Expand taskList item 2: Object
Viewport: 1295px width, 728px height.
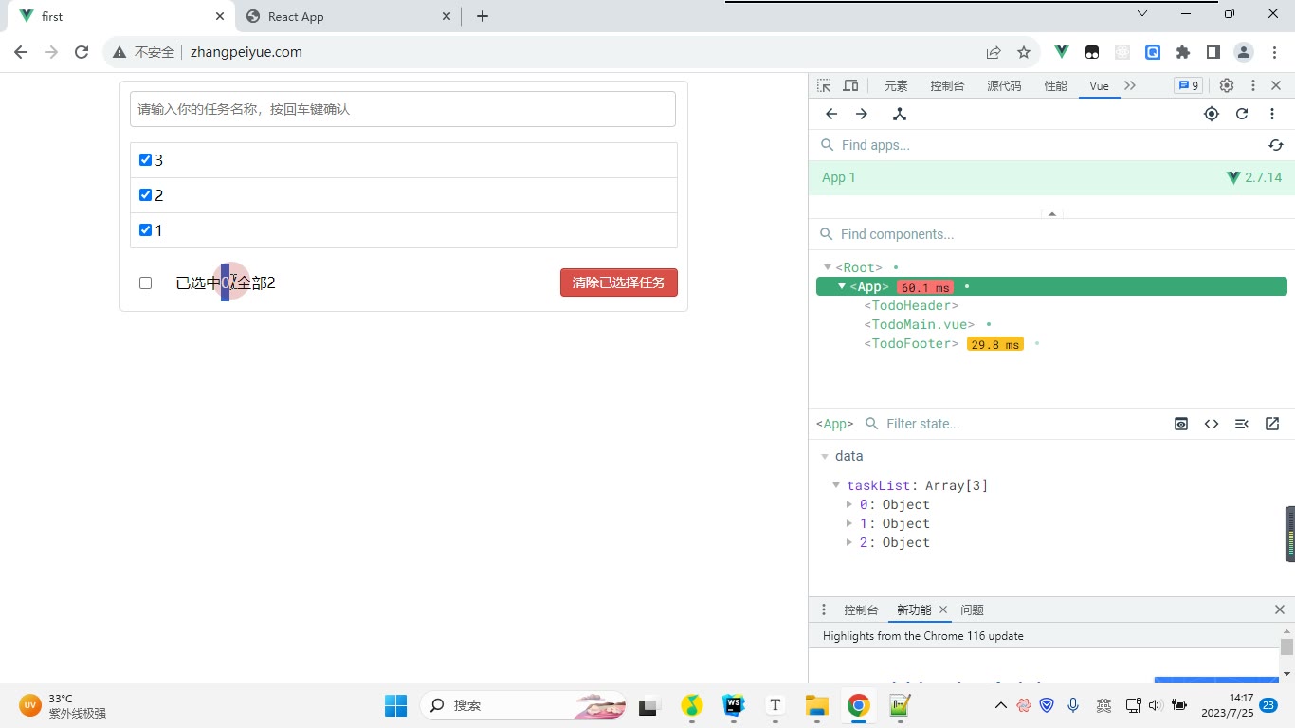coord(850,542)
